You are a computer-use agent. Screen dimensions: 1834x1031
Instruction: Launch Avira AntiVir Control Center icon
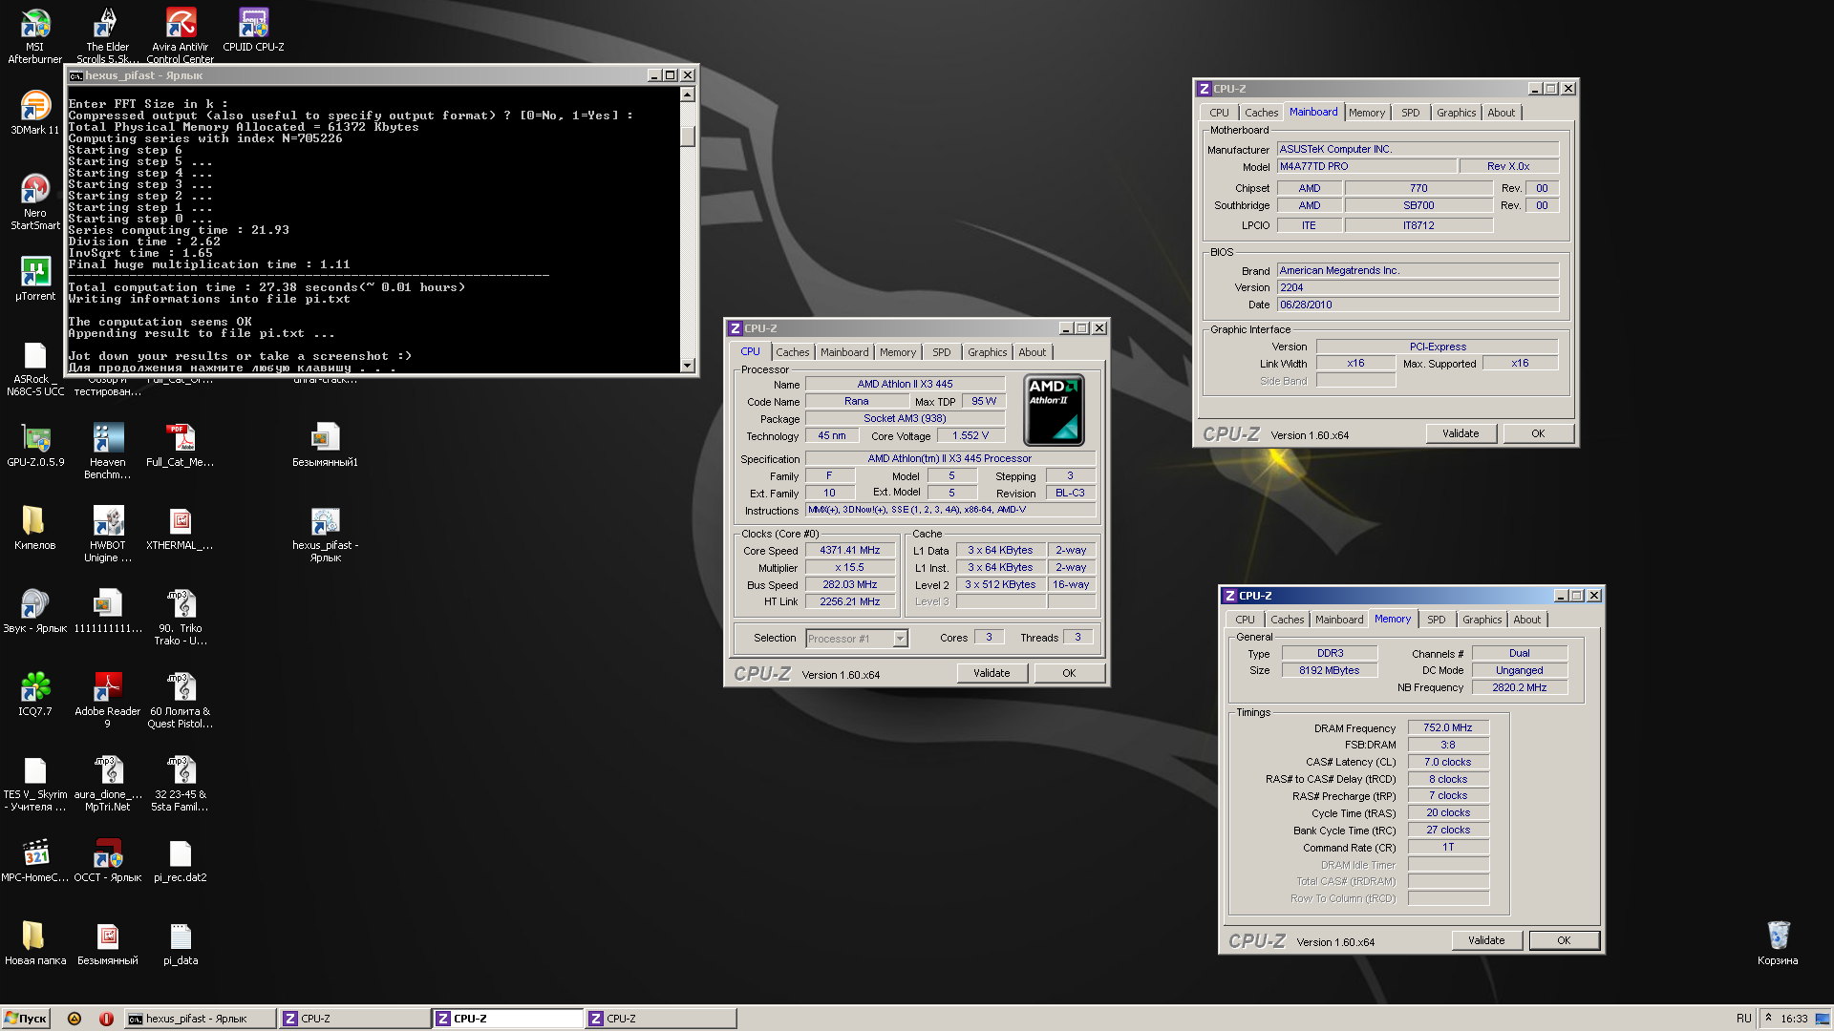coord(181,35)
